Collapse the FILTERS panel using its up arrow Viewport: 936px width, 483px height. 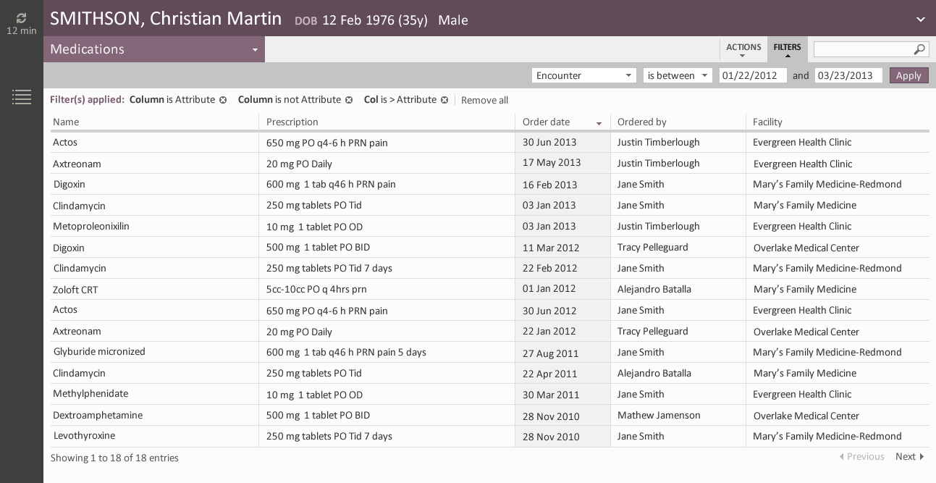[x=787, y=55]
